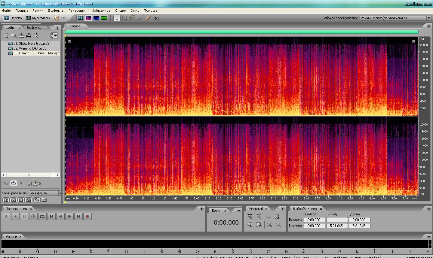The width and height of the screenshot is (433, 258).
Task: Click preview play arrow in Files panel
Action: [x=21, y=183]
